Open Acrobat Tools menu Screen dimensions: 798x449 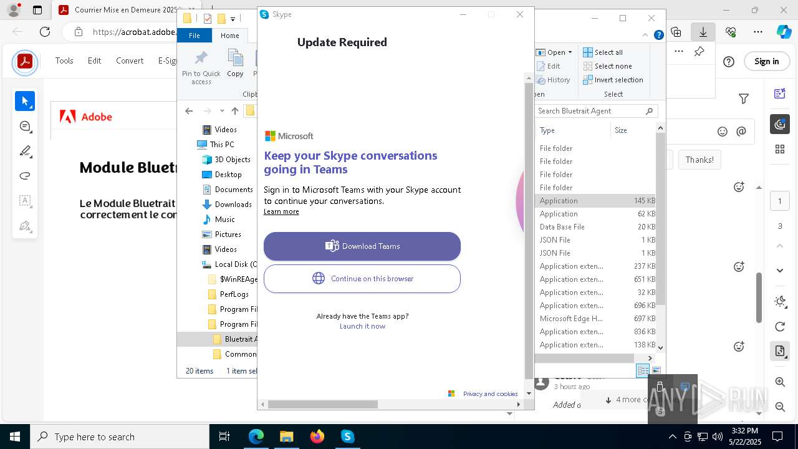(x=64, y=60)
